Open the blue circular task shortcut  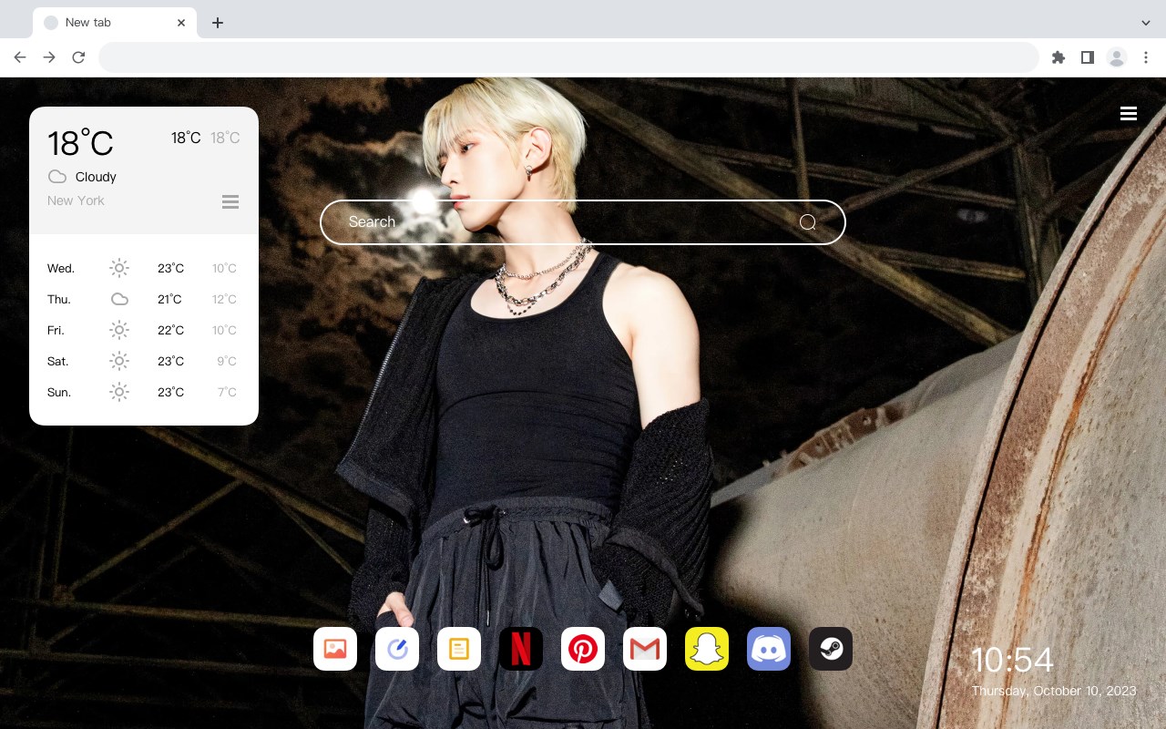[x=397, y=649]
